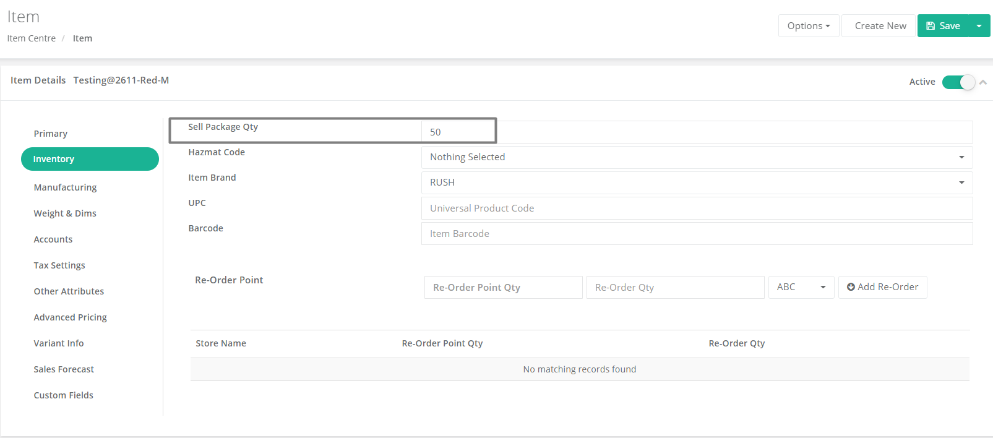Open the ABC store selector dropdown
The image size is (993, 438).
tap(801, 287)
